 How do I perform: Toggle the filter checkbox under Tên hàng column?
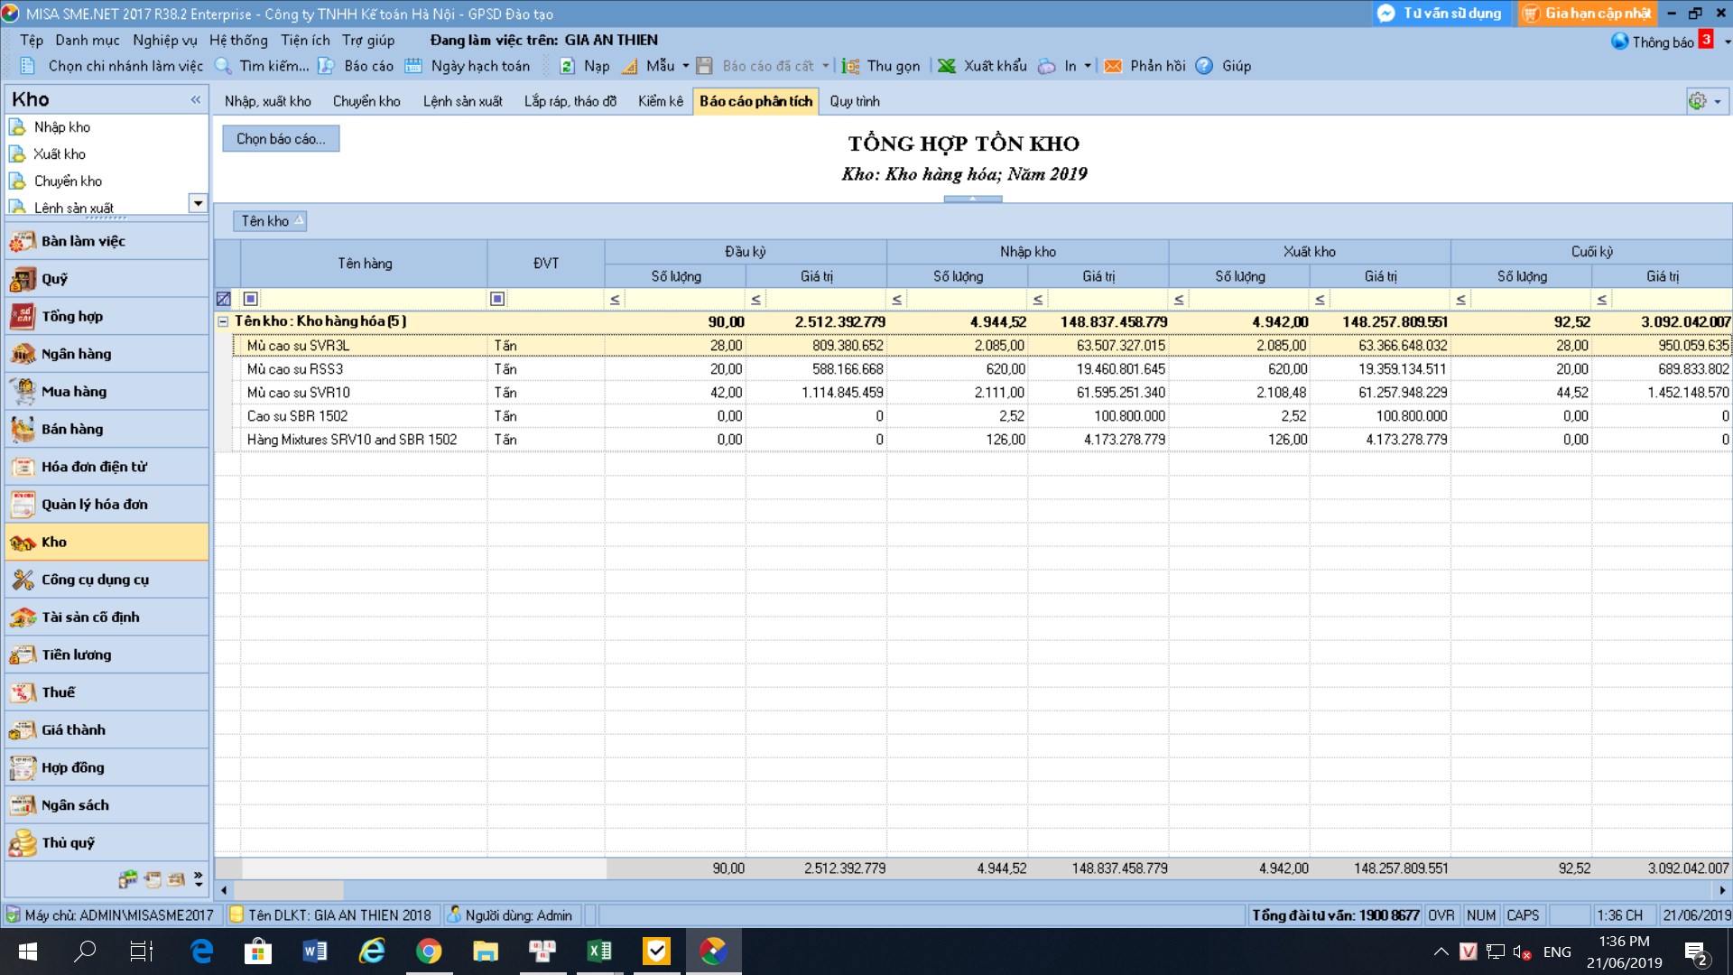pyautogui.click(x=251, y=299)
